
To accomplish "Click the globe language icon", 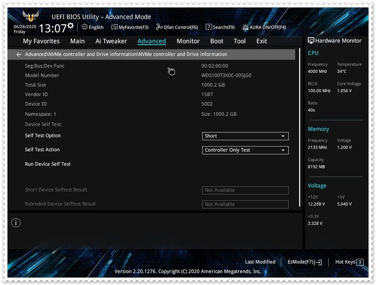I will (x=84, y=27).
